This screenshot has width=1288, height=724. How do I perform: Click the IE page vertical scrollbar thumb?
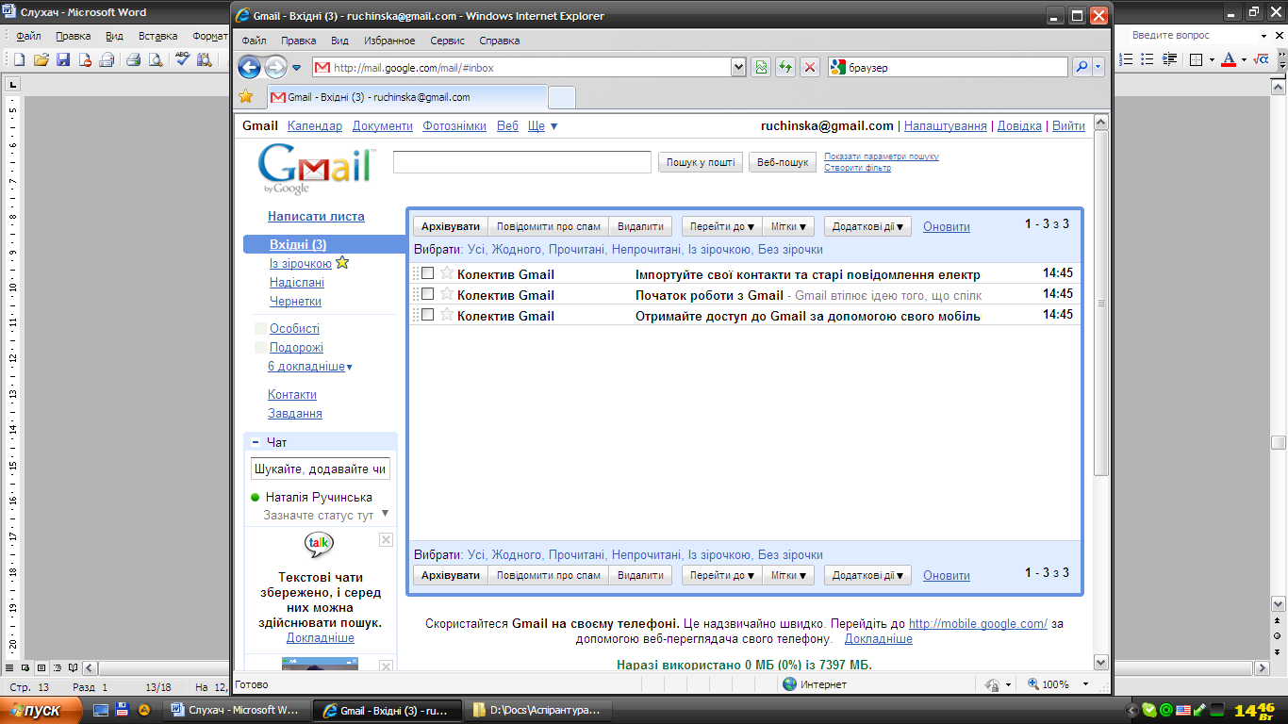coord(1100,304)
